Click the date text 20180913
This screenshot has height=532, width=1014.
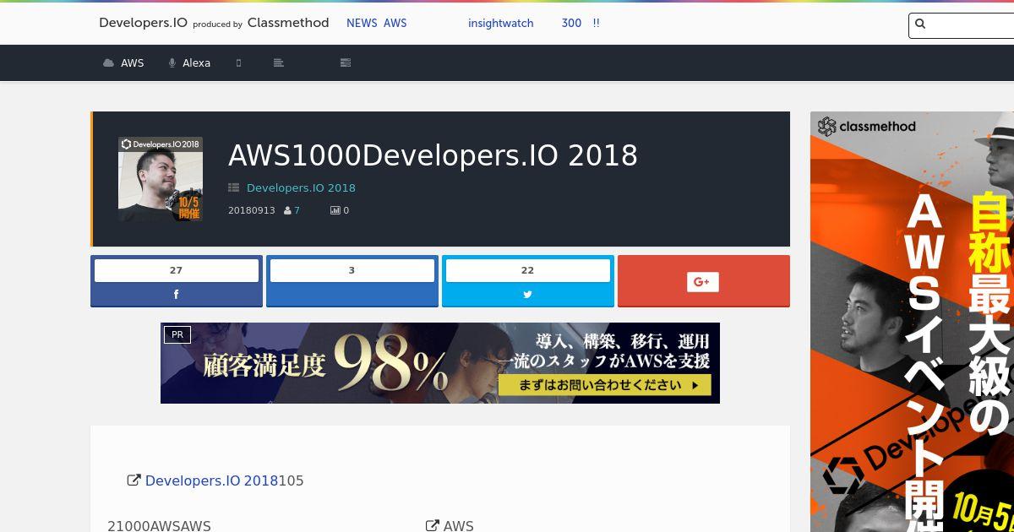[x=252, y=210]
